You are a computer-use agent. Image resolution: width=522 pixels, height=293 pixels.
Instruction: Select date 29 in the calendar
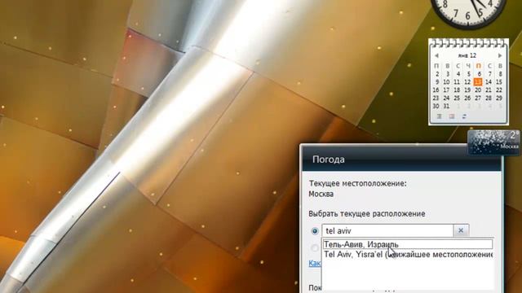click(498, 98)
